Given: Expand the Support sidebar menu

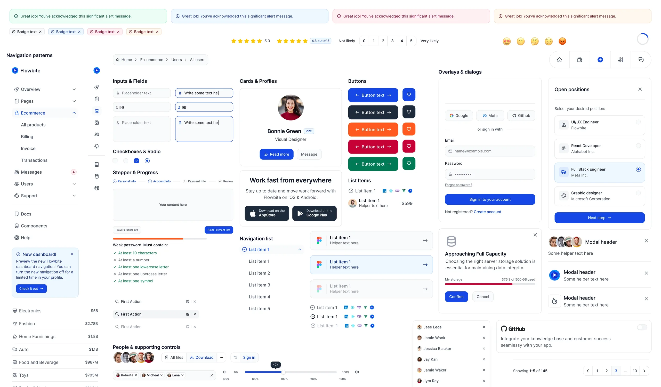Looking at the screenshot, I should click(x=45, y=196).
